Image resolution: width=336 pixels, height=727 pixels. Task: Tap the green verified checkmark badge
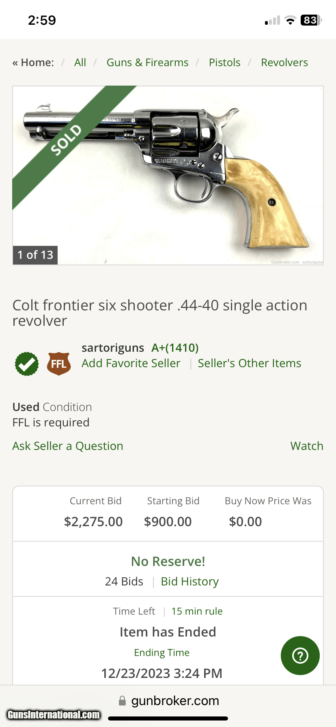coord(27,364)
